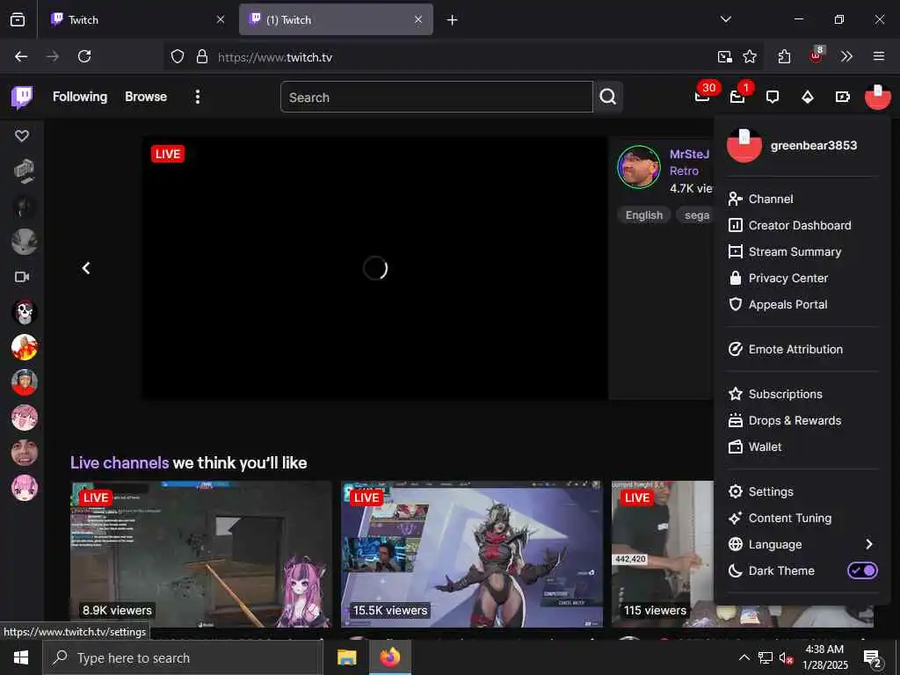Click the Get Ad-Free icon in header
The height and width of the screenshot is (675, 900).
(843, 97)
